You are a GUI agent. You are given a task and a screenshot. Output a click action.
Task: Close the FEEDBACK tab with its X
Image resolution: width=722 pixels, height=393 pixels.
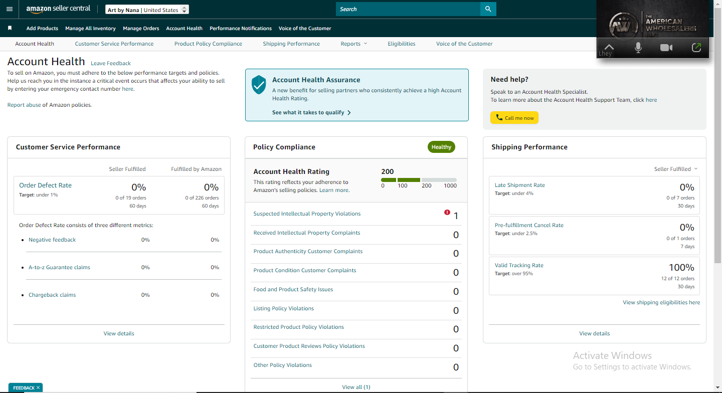[x=38, y=388]
